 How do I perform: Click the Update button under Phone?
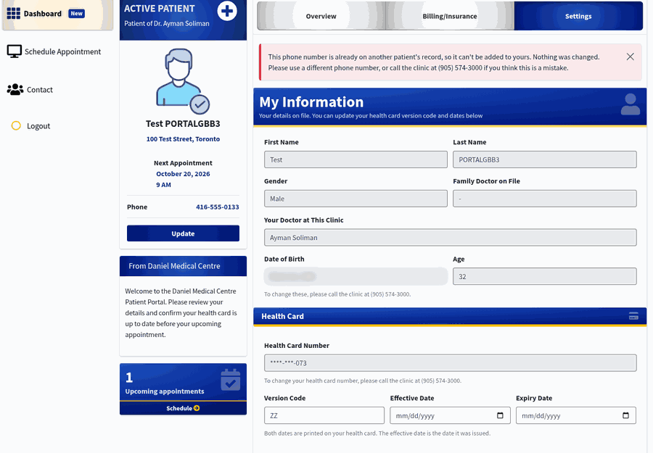click(184, 233)
